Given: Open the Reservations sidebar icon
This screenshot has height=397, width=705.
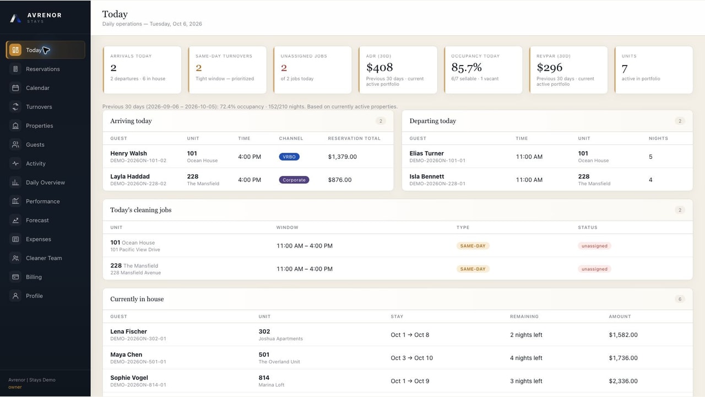Looking at the screenshot, I should pyautogui.click(x=15, y=69).
